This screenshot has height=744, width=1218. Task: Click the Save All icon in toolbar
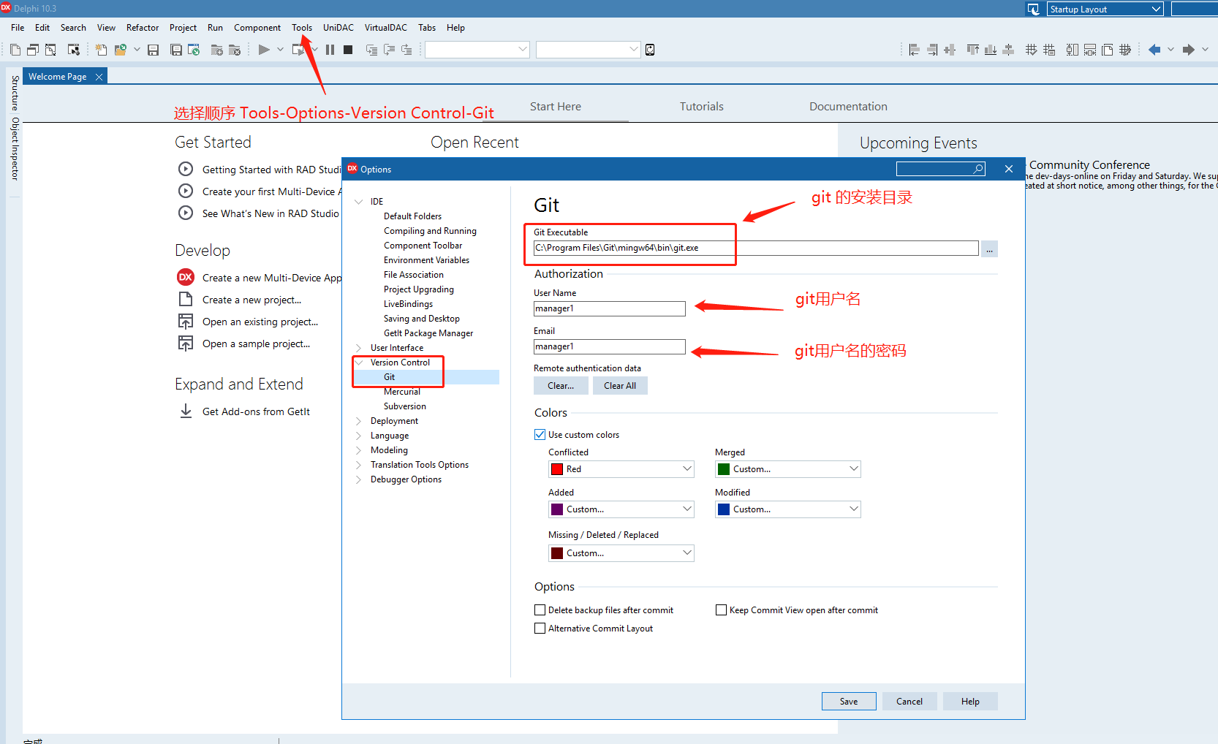coord(176,50)
